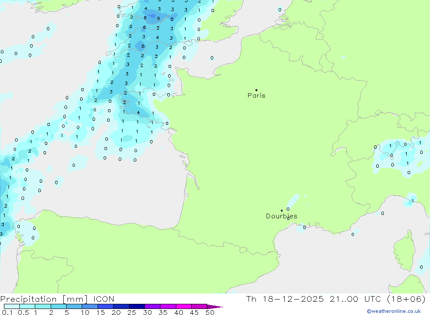The image size is (430, 315).
Task: Pick the 5–10 mm legend swatch
Action: click(x=74, y=306)
